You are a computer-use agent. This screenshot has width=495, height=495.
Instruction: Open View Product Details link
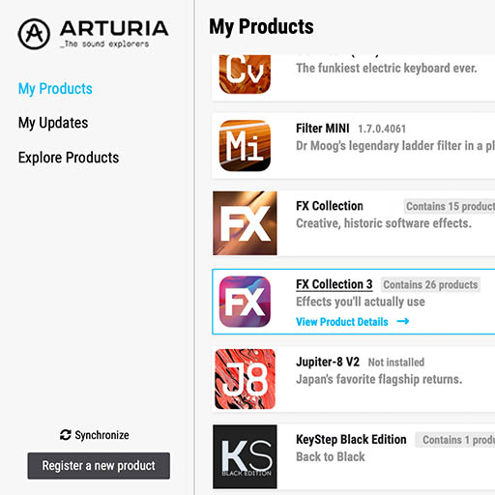[342, 322]
